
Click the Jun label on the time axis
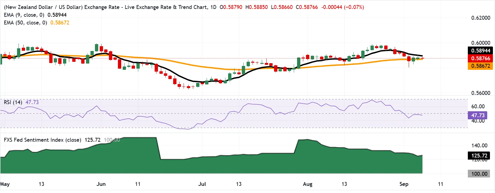coord(101,184)
